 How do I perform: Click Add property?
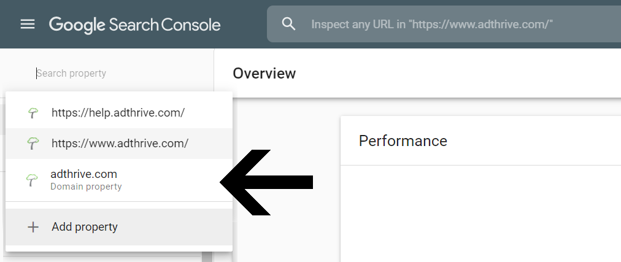click(119, 227)
